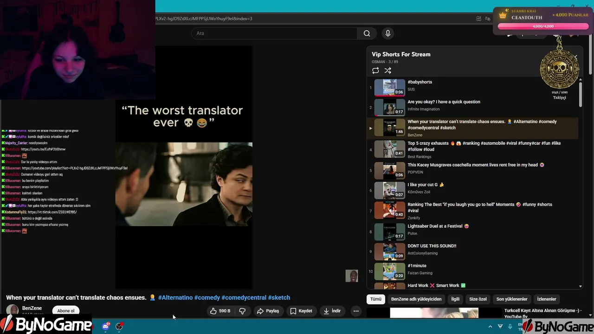Select the Size özel filter chip
This screenshot has height=334, width=594.
(478, 299)
